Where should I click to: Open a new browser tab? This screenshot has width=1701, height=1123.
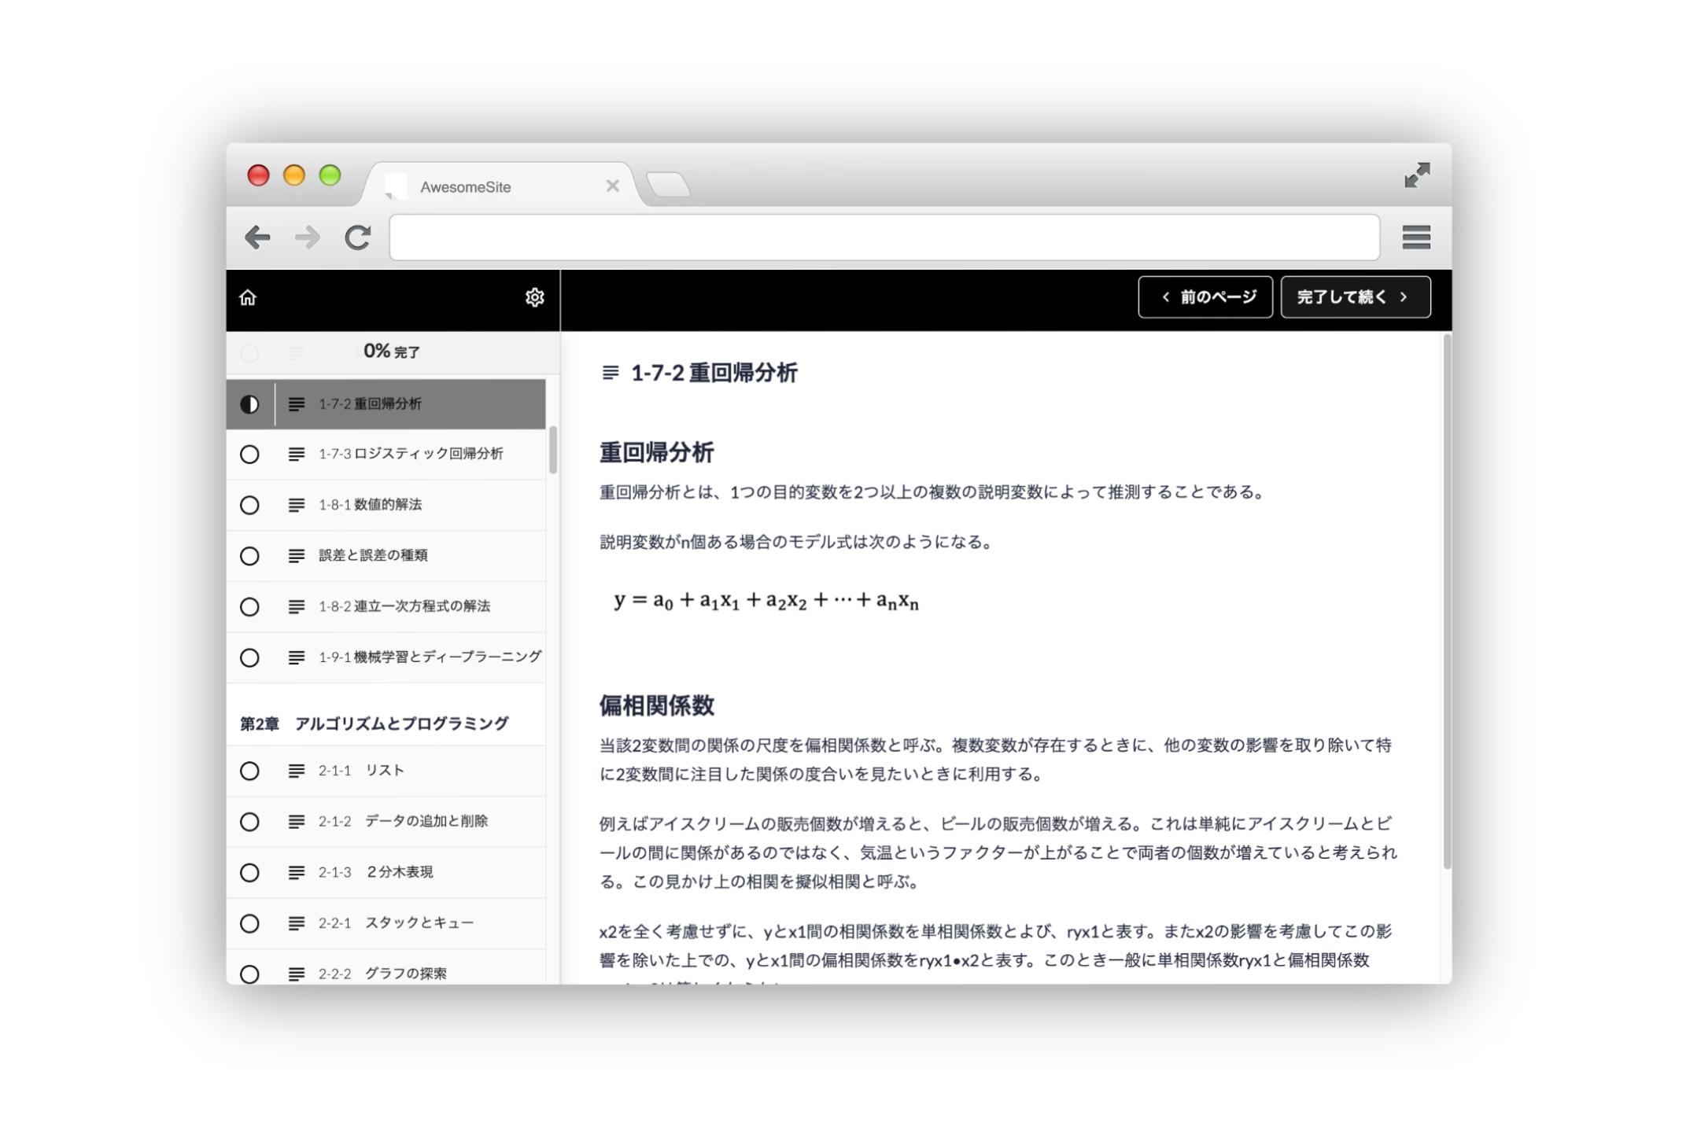tap(668, 186)
